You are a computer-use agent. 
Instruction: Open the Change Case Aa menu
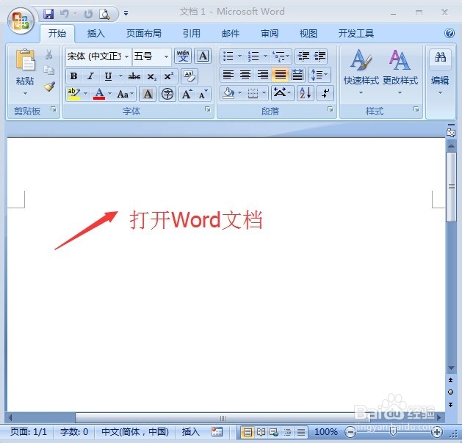click(125, 94)
